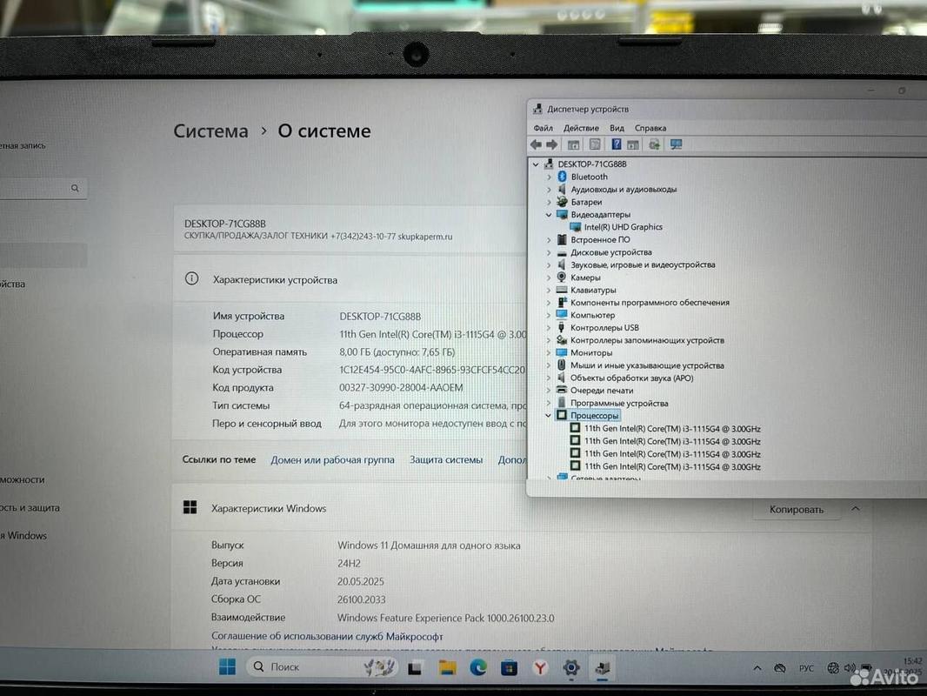The height and width of the screenshot is (696, 927).
Task: Click the Windows Start button
Action: coord(227,667)
